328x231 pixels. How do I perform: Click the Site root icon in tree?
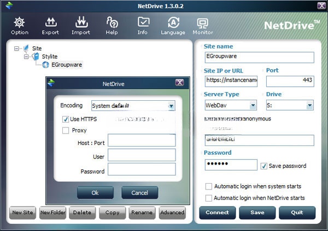point(26,48)
